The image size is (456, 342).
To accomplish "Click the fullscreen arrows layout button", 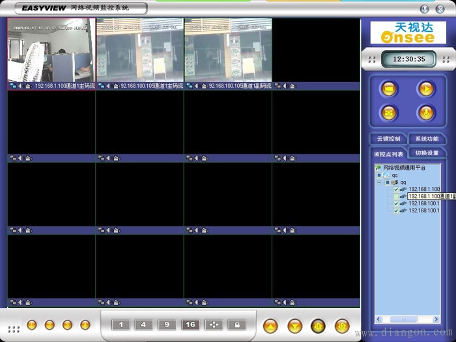I will click(x=214, y=325).
